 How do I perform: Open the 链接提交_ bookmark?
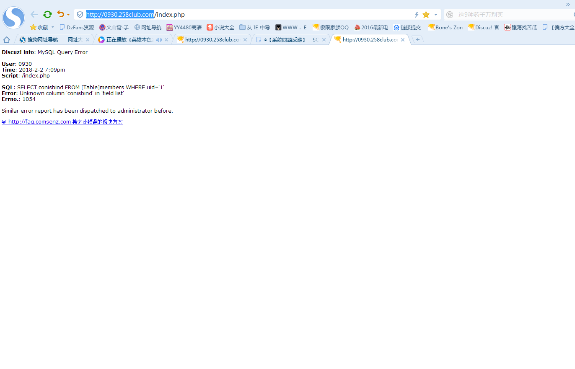(408, 27)
